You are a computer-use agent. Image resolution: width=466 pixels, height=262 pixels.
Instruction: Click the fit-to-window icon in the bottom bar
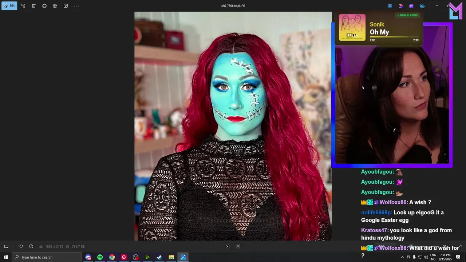(x=228, y=246)
